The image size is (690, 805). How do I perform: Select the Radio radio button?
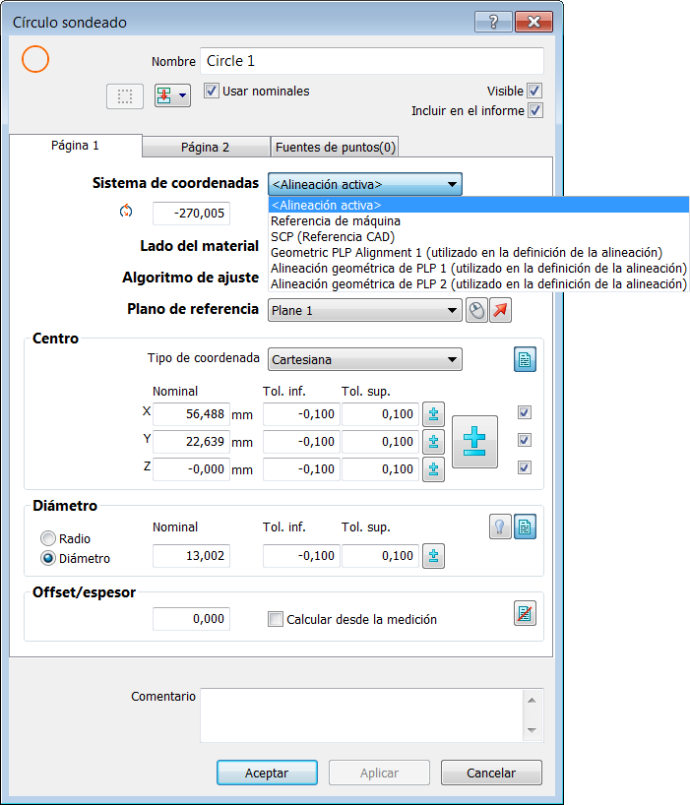click(48, 538)
